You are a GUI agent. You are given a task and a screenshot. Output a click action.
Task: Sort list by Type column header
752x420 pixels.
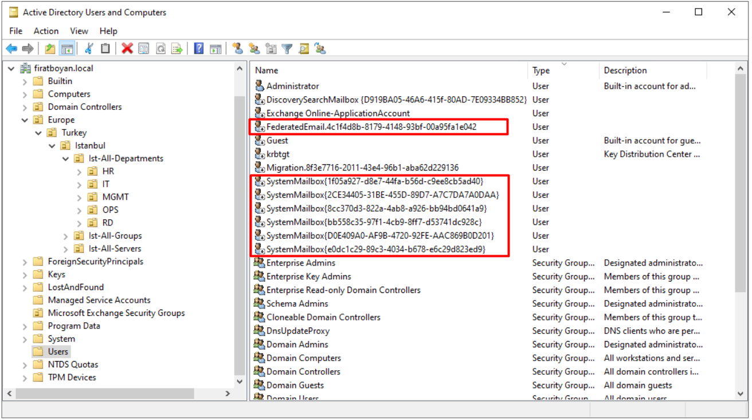pos(564,70)
